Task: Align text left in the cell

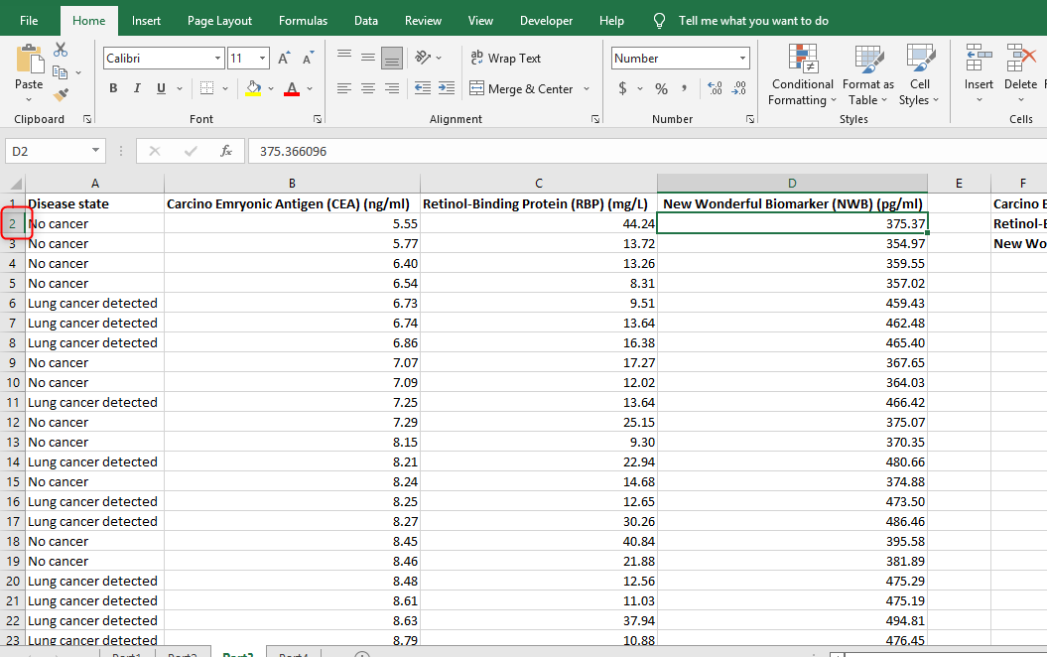Action: coord(344,88)
